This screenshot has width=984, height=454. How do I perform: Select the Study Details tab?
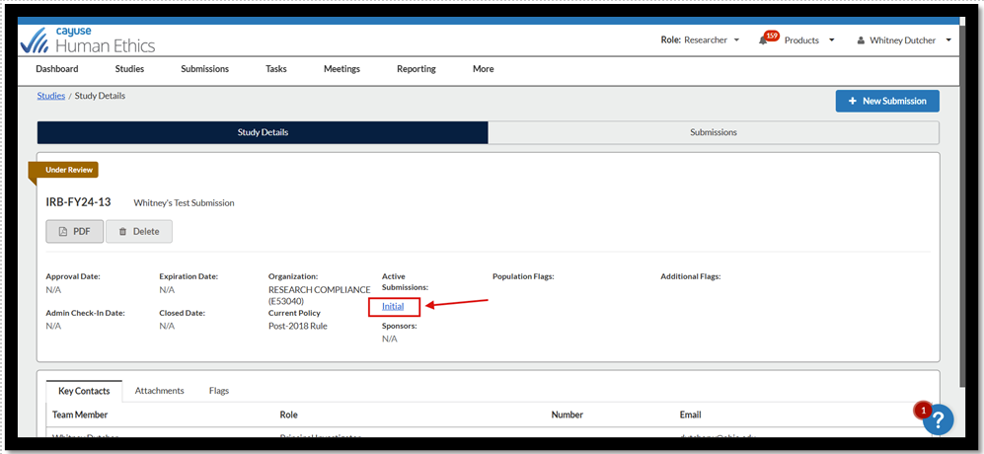[x=263, y=132]
